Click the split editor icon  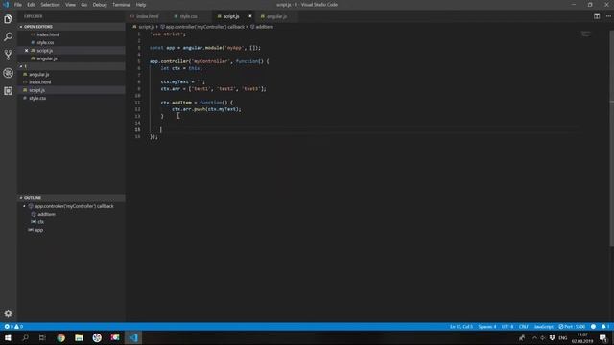coord(597,16)
